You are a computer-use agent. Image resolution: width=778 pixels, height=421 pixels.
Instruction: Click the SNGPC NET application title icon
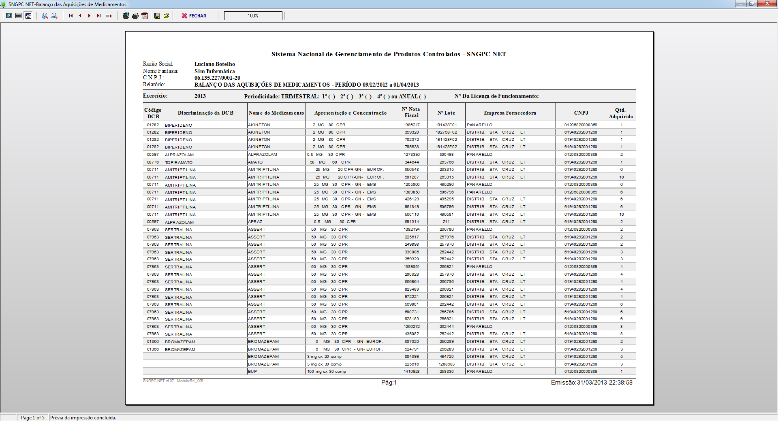coord(4,4)
